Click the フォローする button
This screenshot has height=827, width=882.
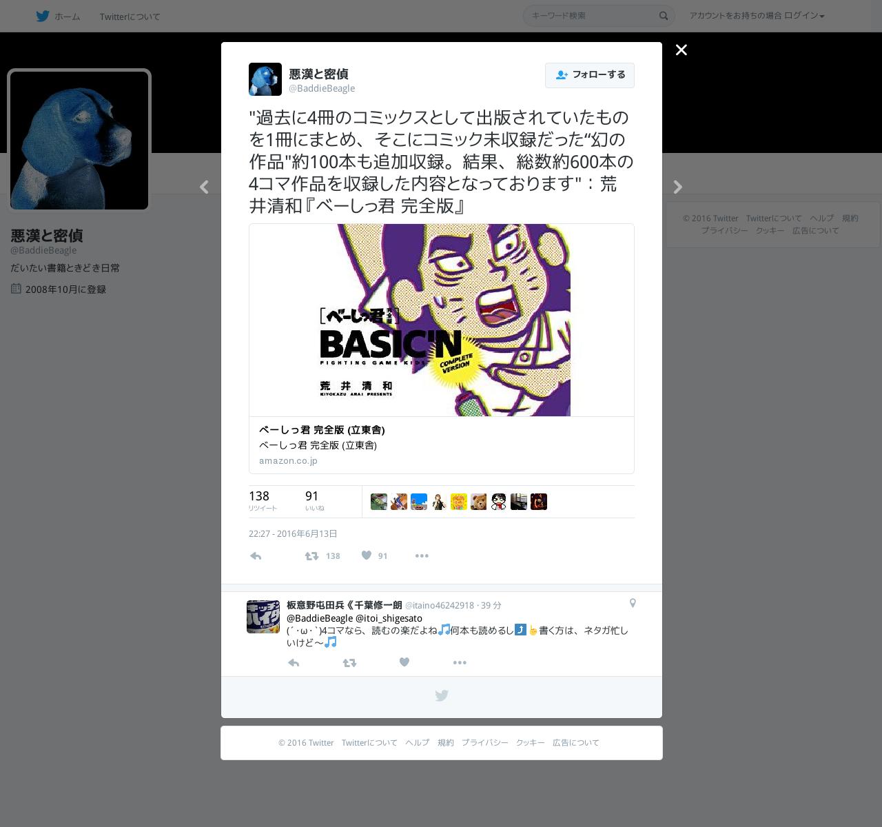point(590,75)
